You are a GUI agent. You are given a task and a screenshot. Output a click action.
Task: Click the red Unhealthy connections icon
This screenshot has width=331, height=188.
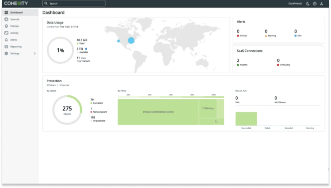pyautogui.click(x=278, y=65)
